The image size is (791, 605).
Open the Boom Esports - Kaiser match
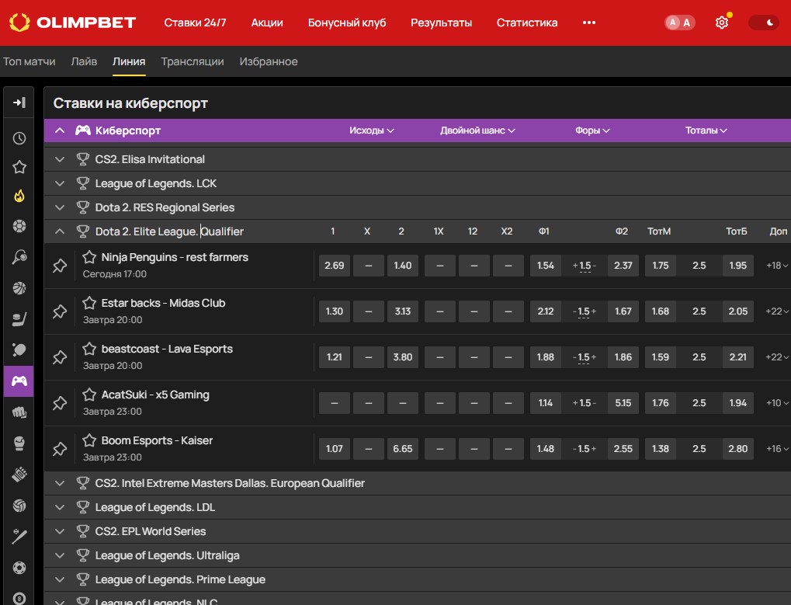click(157, 440)
